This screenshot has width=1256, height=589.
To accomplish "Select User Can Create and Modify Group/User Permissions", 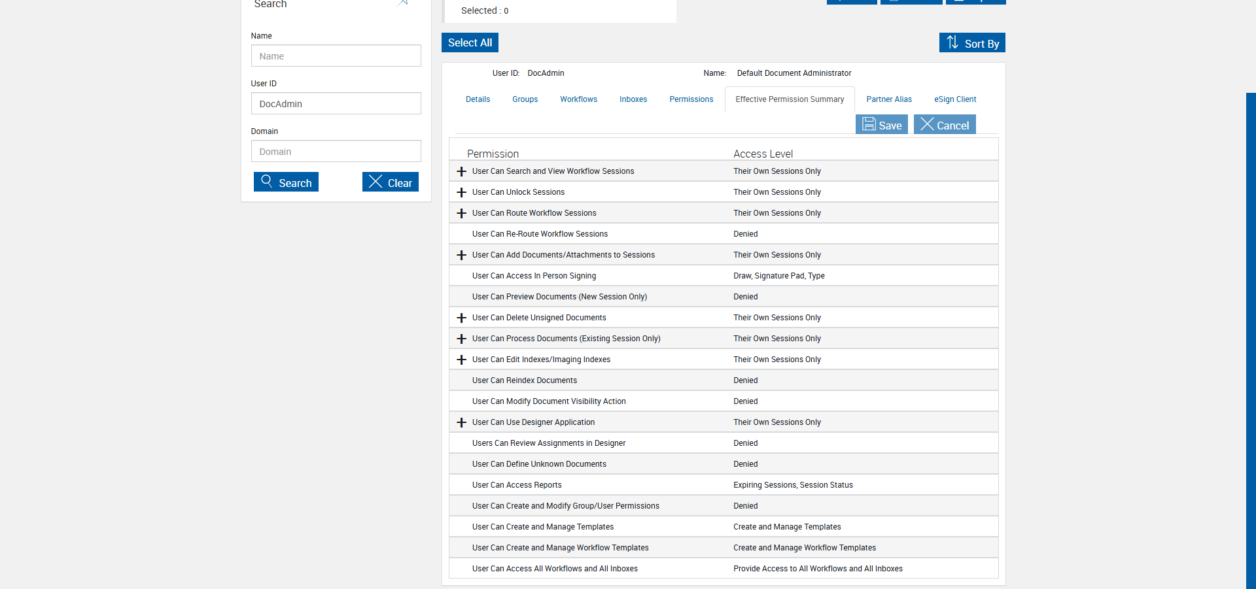I will [566, 506].
